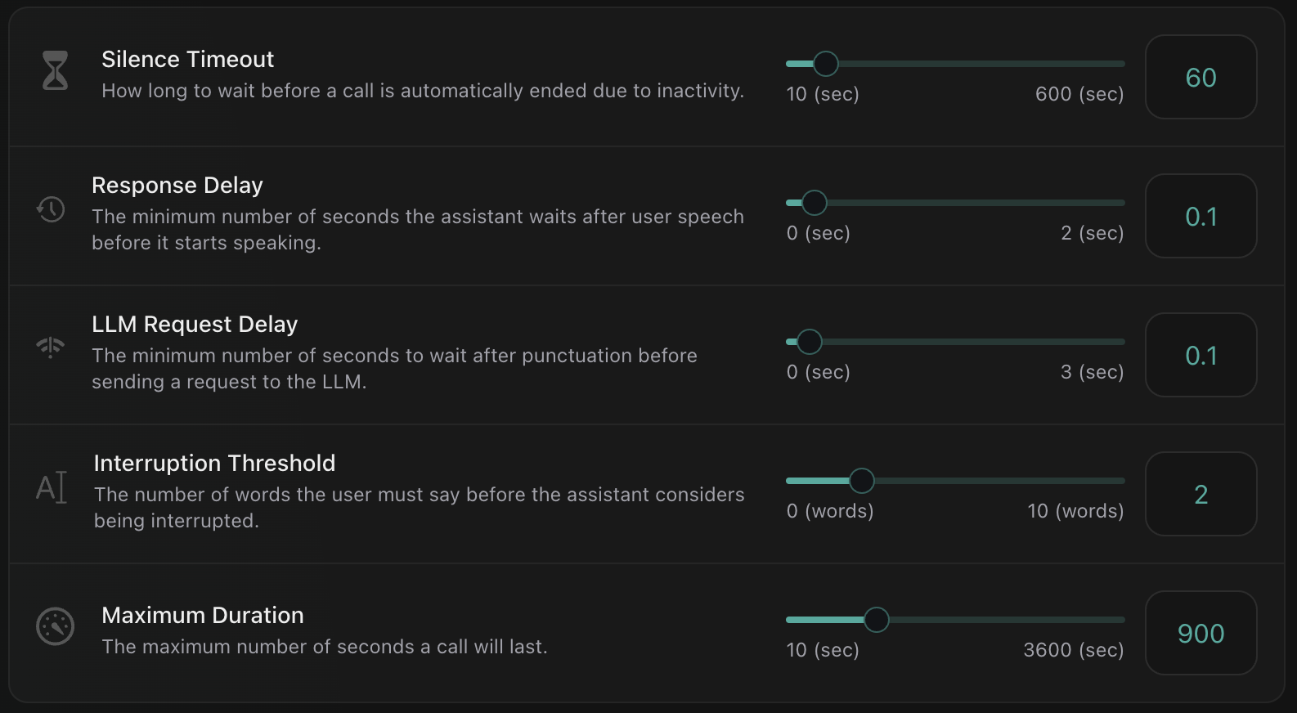The width and height of the screenshot is (1297, 713).
Task: Click the LLM Request Delay slider handle
Action: [x=810, y=342]
